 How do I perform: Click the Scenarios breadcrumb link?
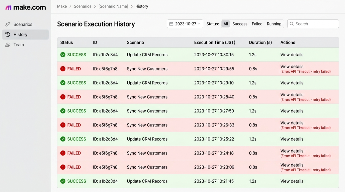pos(82,6)
